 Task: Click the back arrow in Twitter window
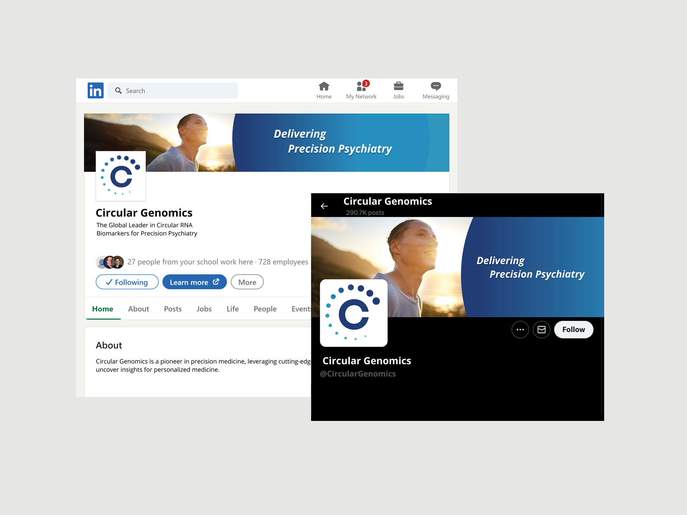pos(324,206)
